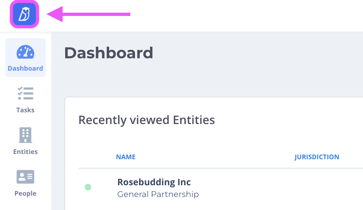Go to the Tasks sidebar label

pos(25,110)
